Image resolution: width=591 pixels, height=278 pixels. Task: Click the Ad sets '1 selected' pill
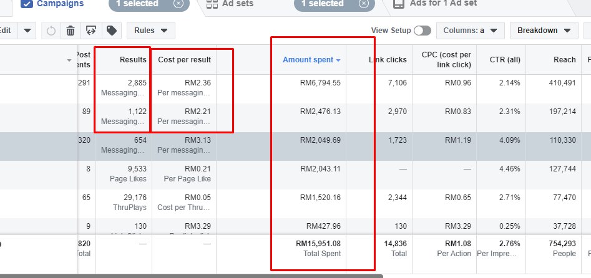335,4
